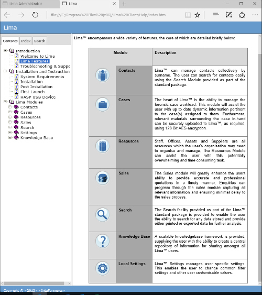
Task: Click the Knowledge Base question mark icon
Action: (102, 241)
